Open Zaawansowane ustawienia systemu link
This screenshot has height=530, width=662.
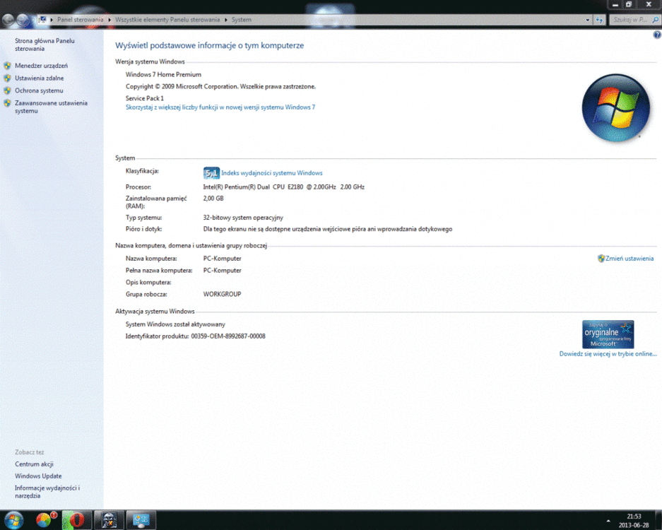(x=51, y=107)
